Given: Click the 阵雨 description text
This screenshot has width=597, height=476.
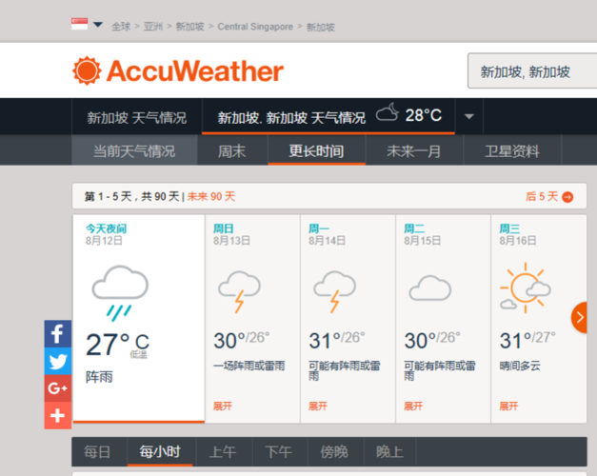Looking at the screenshot, I should 99,377.
